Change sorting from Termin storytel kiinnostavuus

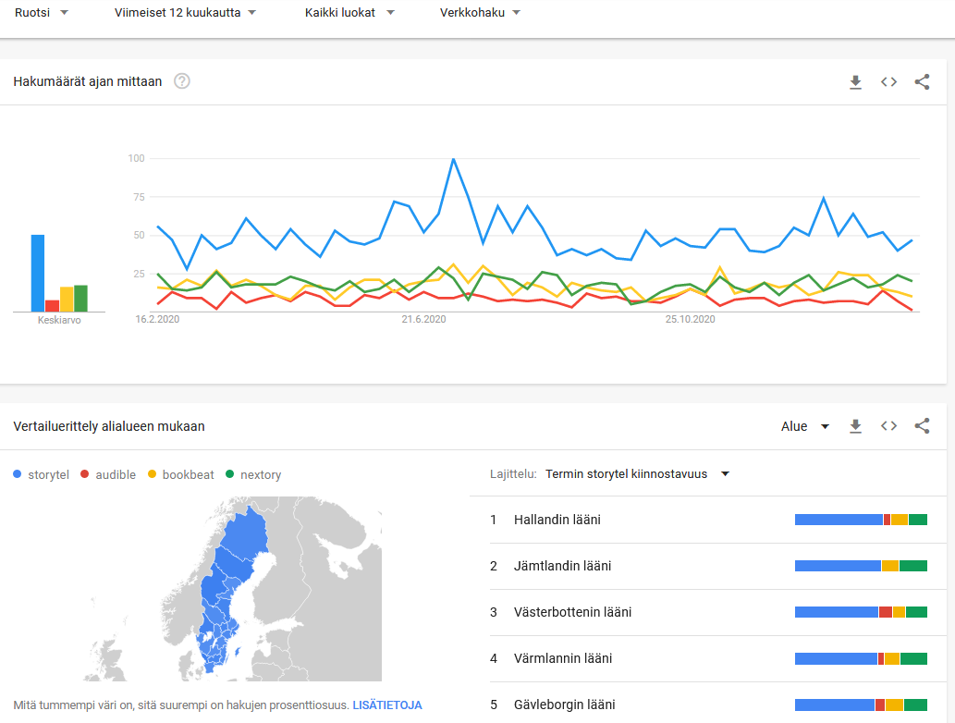point(637,474)
